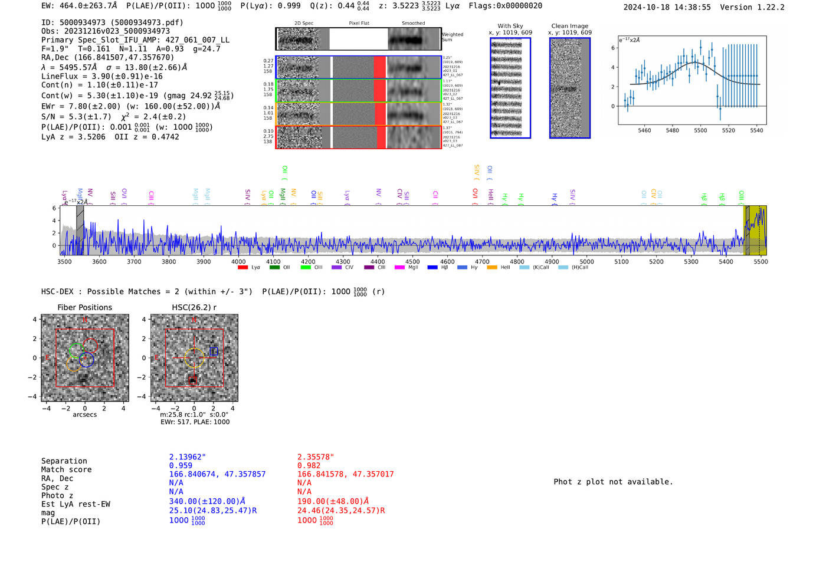Click the header EW: 464.0±263.7Å value
This screenshot has width=826, height=562.
pyautogui.click(x=80, y=6)
